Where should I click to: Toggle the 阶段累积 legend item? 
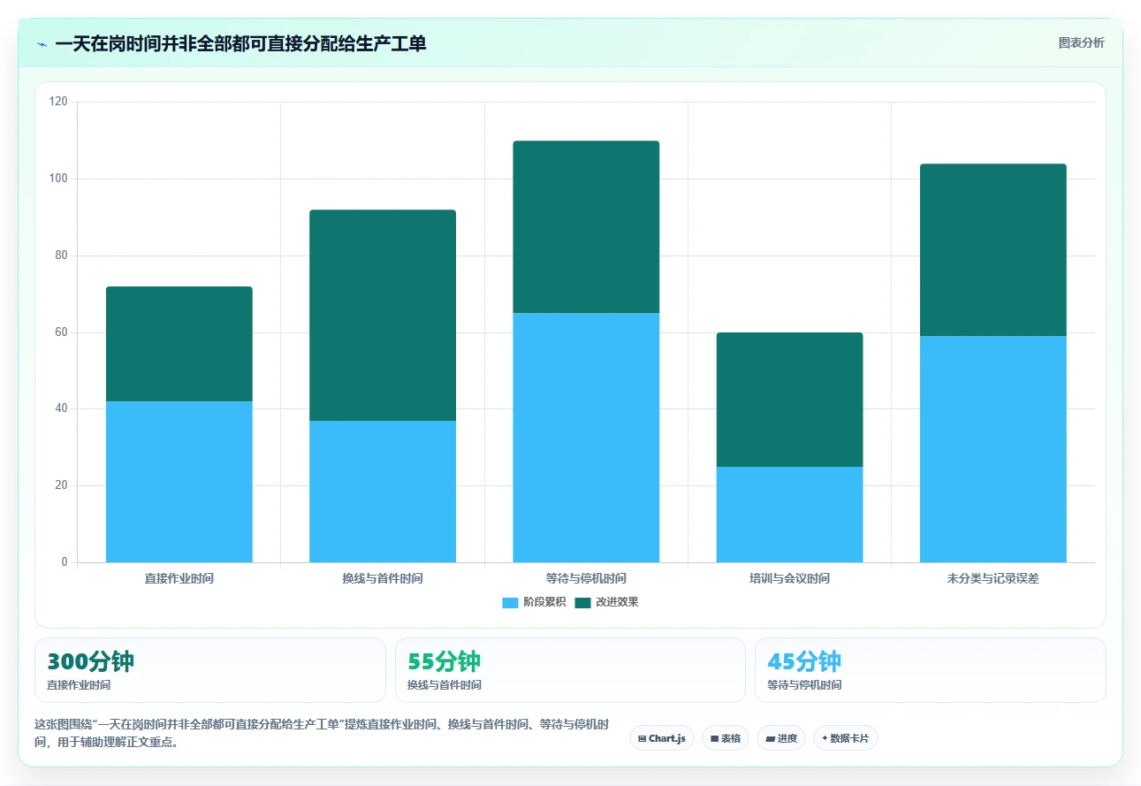click(x=534, y=602)
